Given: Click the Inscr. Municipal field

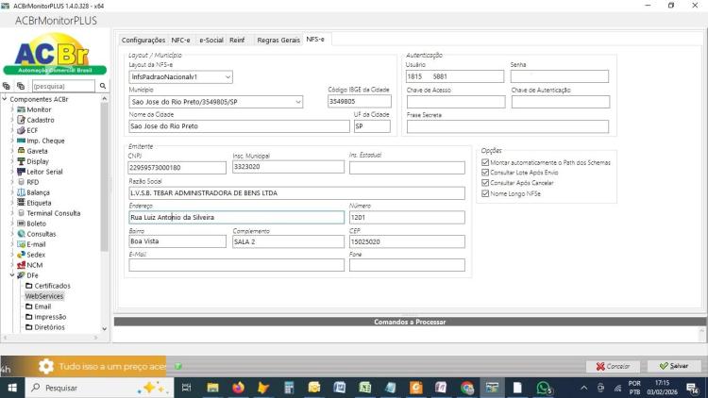Looking at the screenshot, I should [288, 167].
